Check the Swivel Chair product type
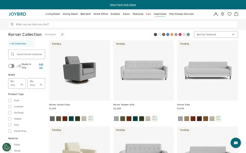Viewport: 246px width, 153px height. (x=10, y=131)
